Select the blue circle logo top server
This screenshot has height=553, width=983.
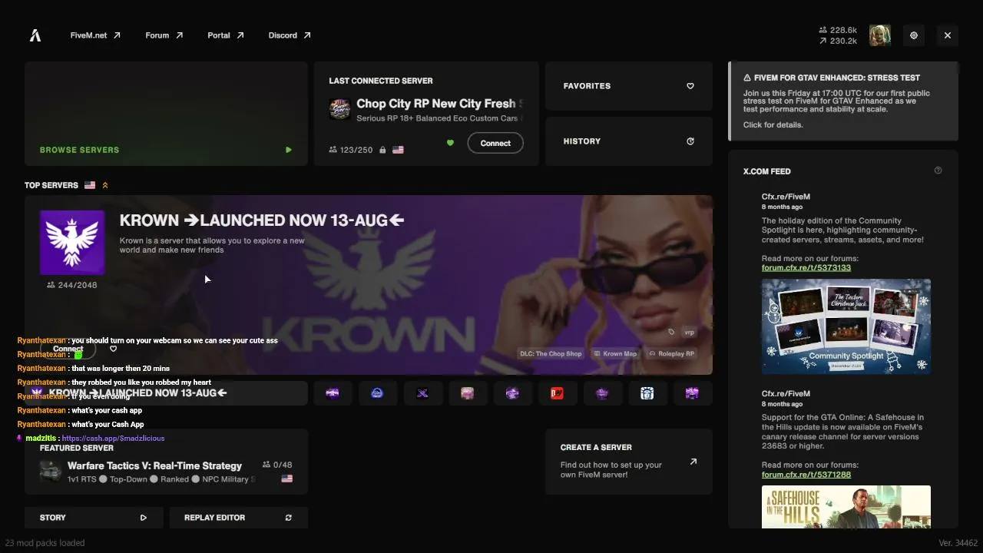pyautogui.click(x=377, y=393)
